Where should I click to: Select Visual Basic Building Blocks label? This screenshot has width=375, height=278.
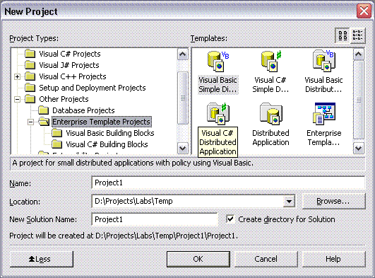[110, 133]
